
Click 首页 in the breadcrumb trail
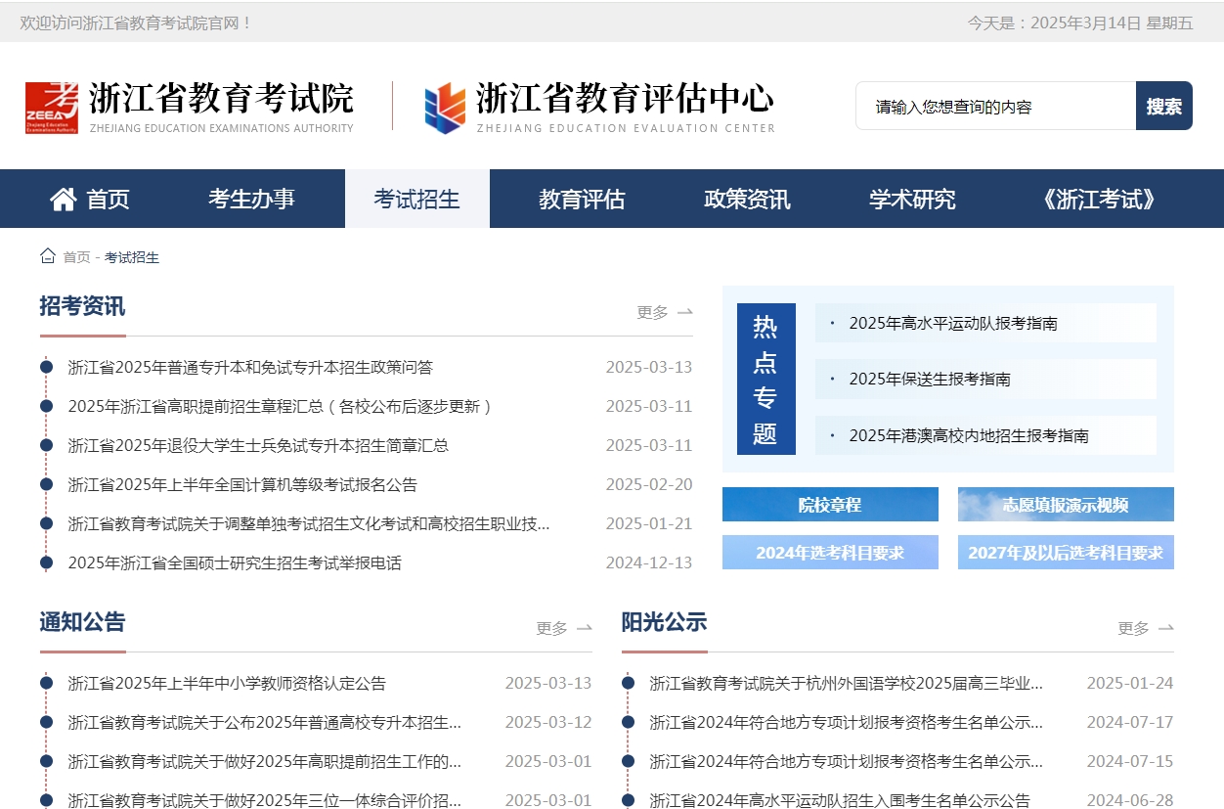[75, 257]
